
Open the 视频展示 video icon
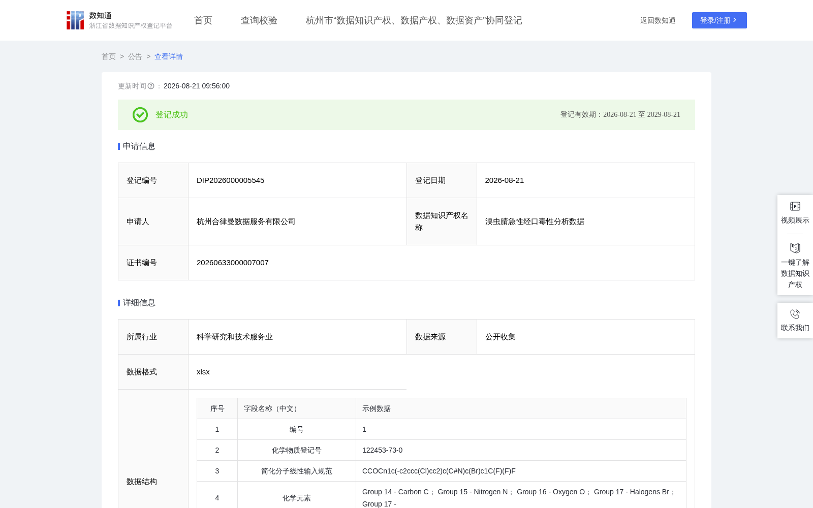(795, 206)
